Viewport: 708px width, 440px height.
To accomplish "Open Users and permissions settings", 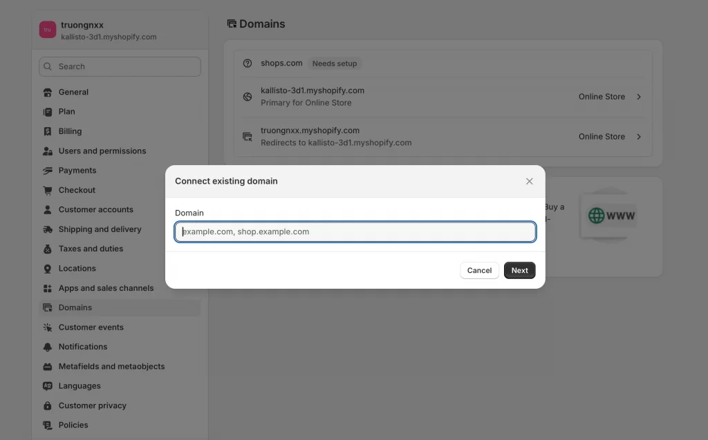I will pyautogui.click(x=102, y=151).
